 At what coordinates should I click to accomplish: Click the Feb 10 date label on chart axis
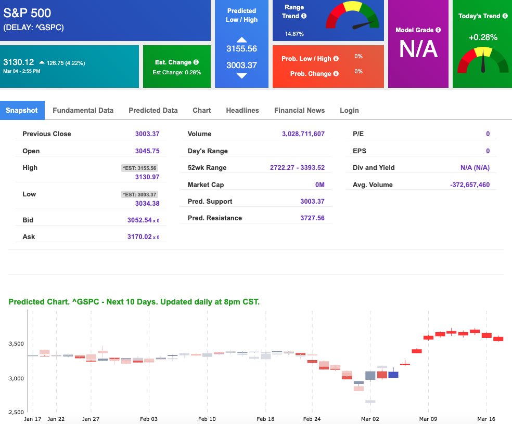(x=207, y=419)
